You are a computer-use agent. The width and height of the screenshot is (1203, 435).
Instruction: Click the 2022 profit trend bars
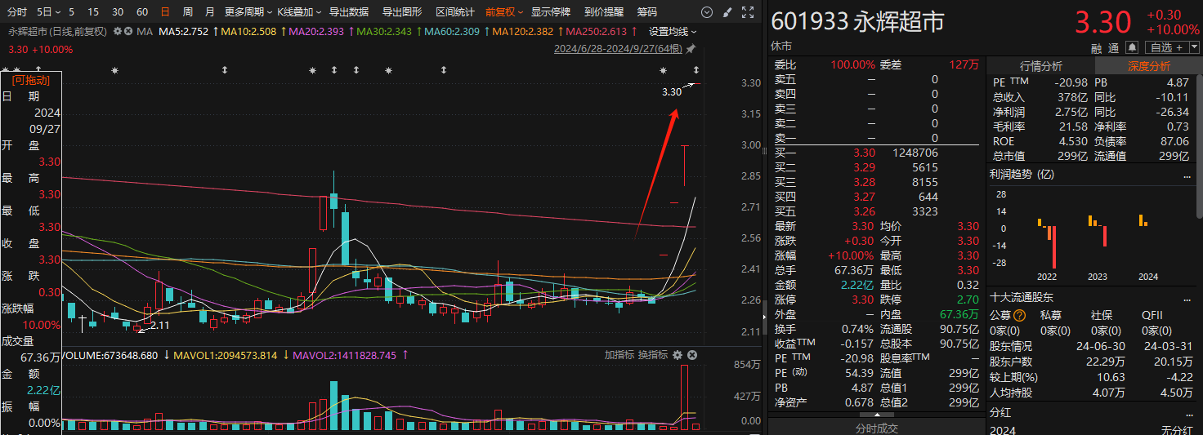[x=1047, y=242]
